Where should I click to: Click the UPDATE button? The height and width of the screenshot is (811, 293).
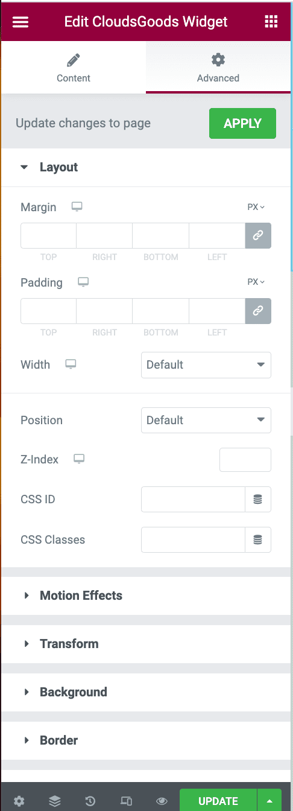click(x=218, y=801)
